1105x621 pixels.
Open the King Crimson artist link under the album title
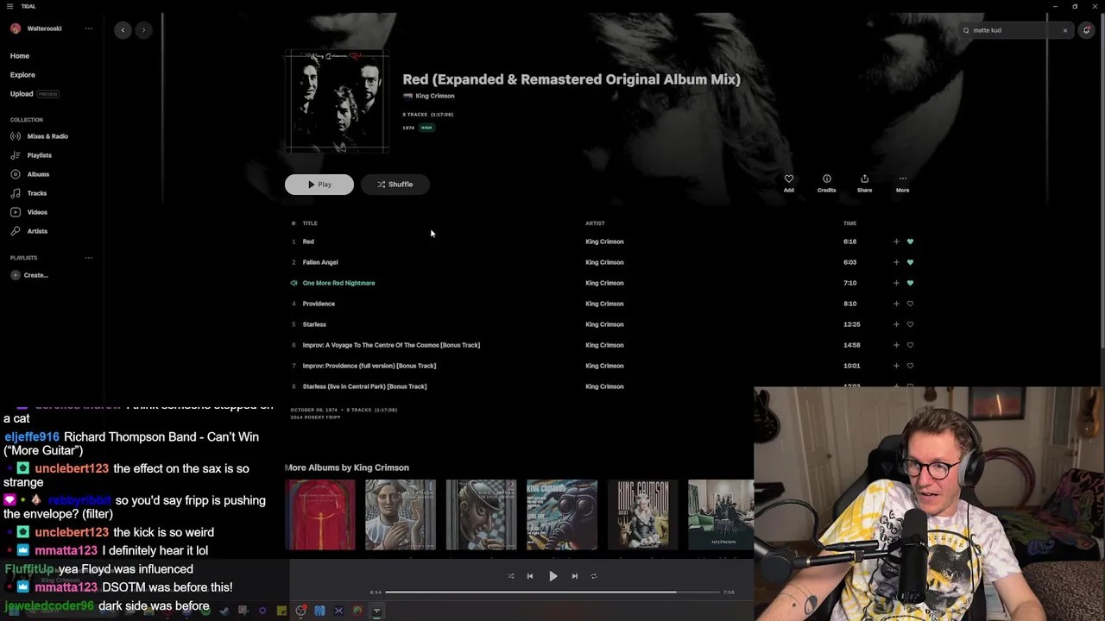coord(435,96)
